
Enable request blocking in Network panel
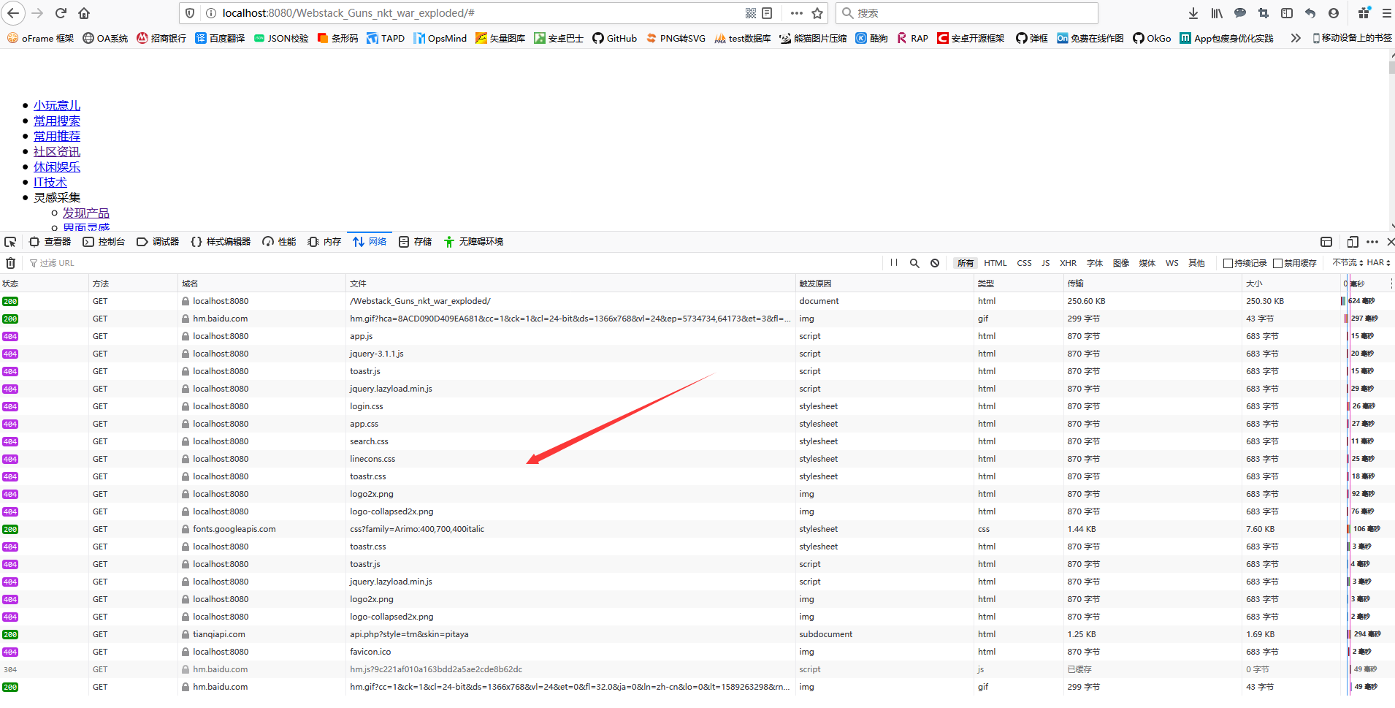point(936,262)
